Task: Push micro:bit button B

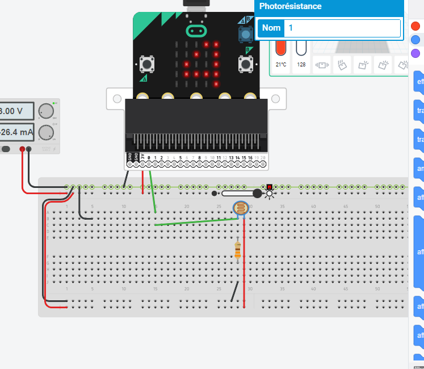Action: coord(246,64)
